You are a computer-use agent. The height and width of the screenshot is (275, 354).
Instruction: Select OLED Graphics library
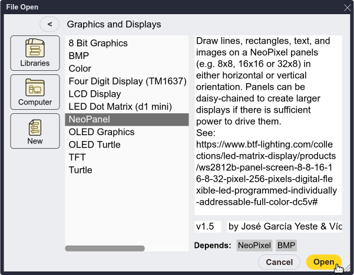click(101, 132)
